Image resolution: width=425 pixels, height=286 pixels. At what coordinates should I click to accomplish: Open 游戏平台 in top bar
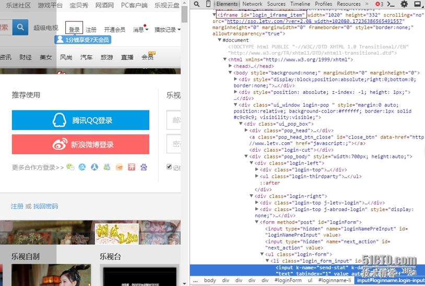coord(50,5)
